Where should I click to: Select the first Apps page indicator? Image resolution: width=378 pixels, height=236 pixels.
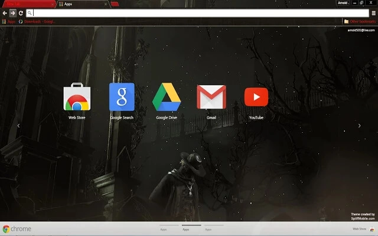point(169,227)
